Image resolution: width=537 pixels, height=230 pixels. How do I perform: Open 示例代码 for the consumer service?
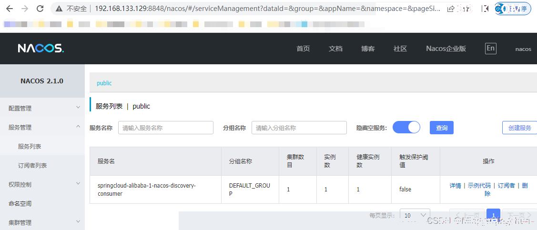coord(479,186)
